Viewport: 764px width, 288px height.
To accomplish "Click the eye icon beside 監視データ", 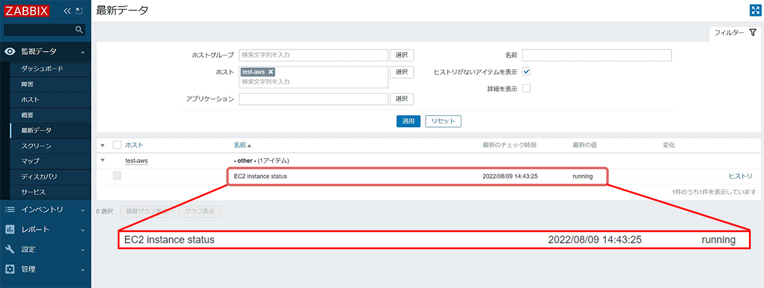I will tap(10, 52).
